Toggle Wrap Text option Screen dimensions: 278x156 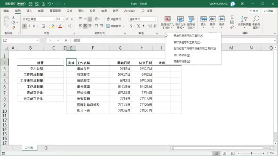click(x=114, y=19)
